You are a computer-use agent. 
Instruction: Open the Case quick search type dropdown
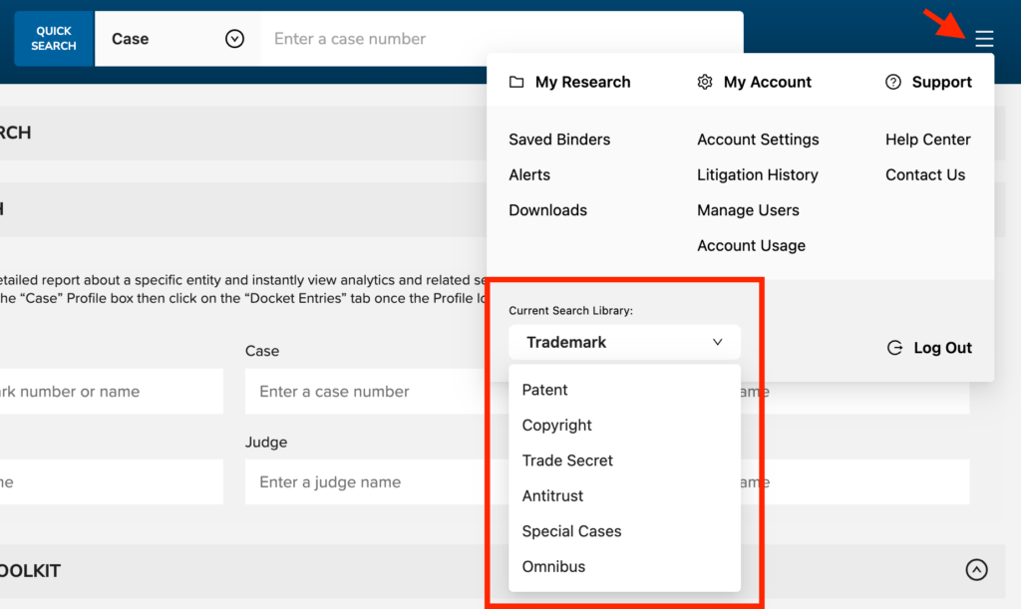coord(177,39)
